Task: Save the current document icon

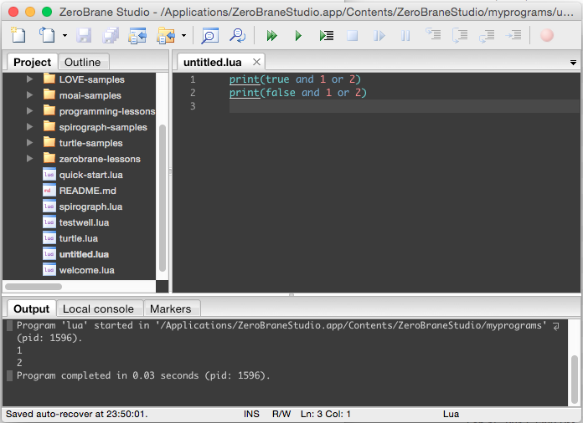Action: [x=84, y=36]
